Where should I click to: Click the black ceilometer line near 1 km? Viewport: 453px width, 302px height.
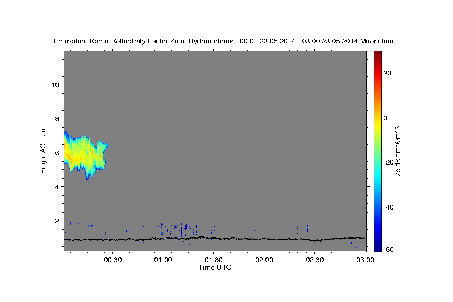point(214,239)
